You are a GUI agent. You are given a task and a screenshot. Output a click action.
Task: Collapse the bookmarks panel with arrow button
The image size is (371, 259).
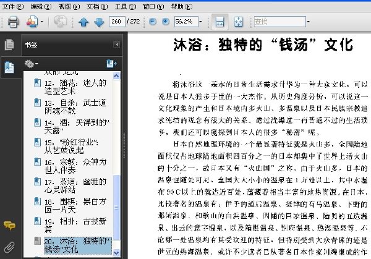click(x=117, y=45)
